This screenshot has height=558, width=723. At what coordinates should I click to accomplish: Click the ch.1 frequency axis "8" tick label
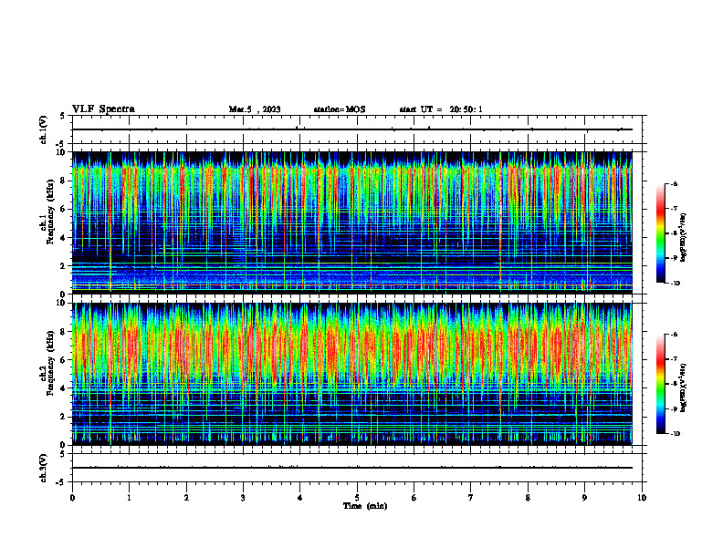[64, 181]
